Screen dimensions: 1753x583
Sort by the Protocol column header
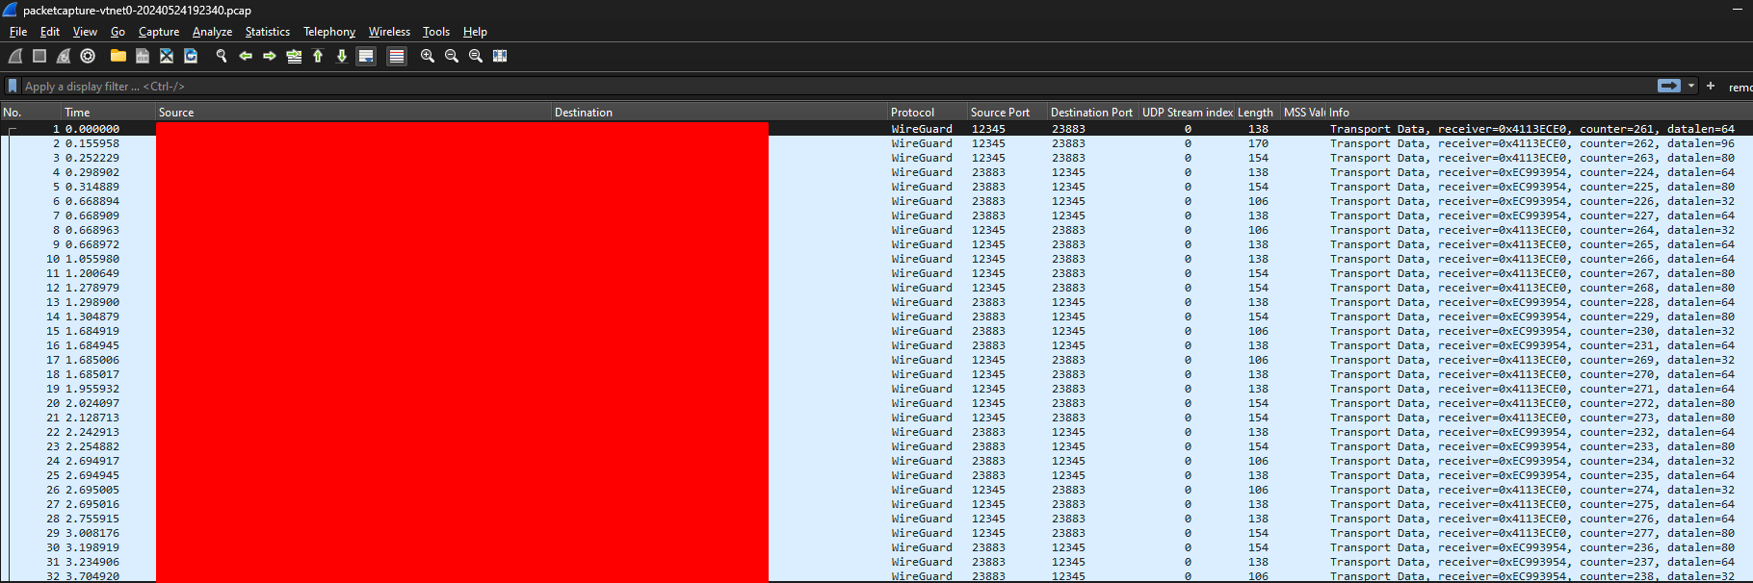928,113
